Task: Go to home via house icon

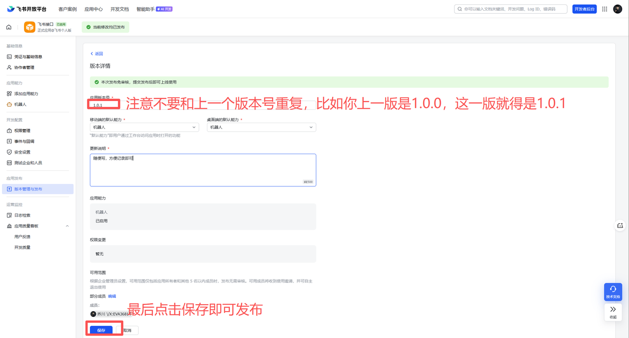Action: 9,27
